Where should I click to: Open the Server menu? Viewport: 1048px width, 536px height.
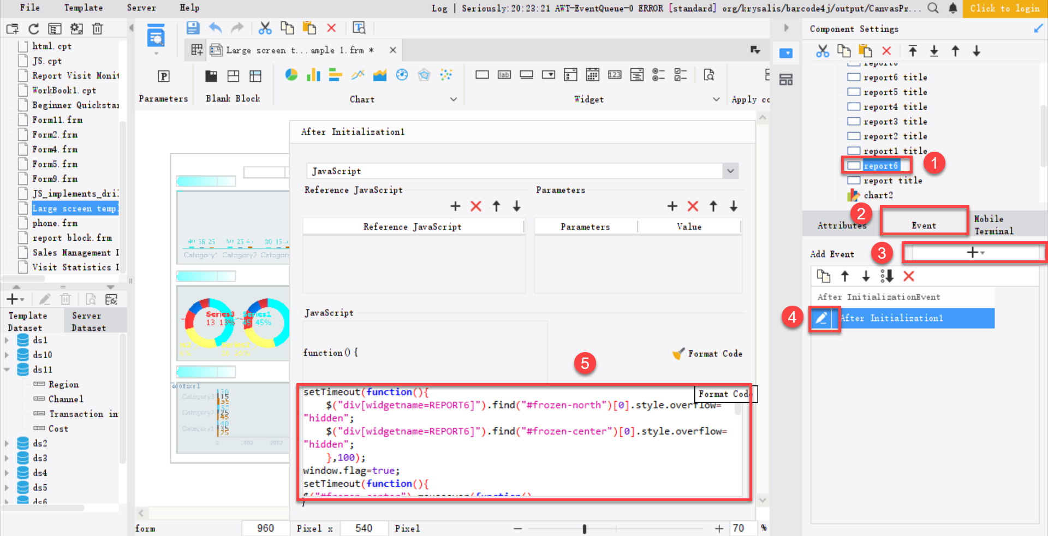click(141, 8)
